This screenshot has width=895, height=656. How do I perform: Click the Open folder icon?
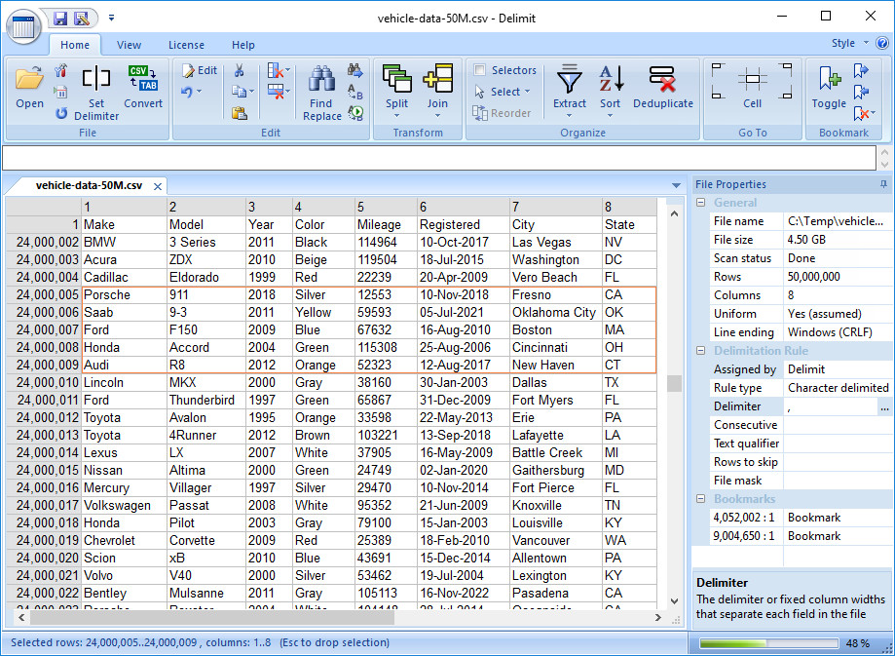pyautogui.click(x=29, y=79)
